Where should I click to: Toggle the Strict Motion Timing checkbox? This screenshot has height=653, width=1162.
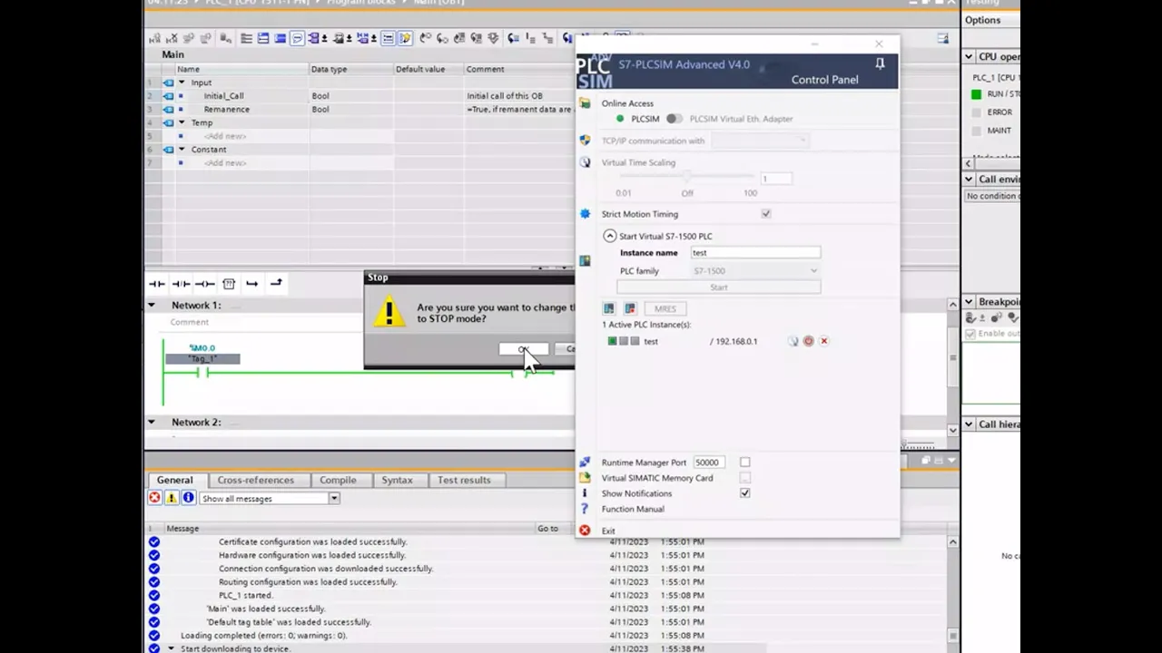[x=766, y=214]
